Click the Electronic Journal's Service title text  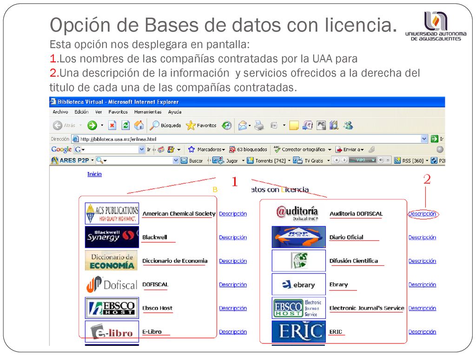click(x=367, y=308)
